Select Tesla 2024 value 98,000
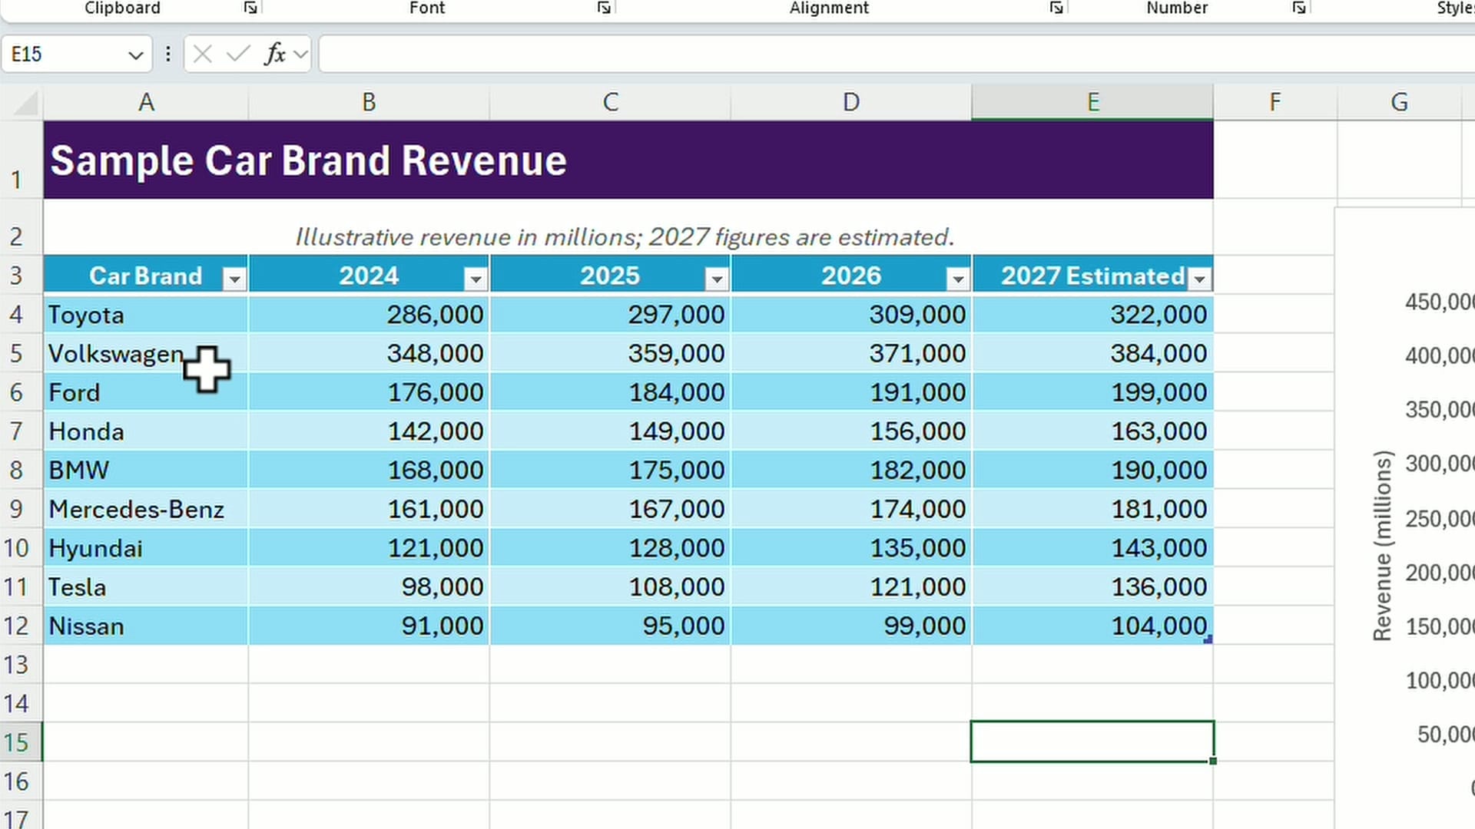1475x829 pixels. click(x=369, y=587)
